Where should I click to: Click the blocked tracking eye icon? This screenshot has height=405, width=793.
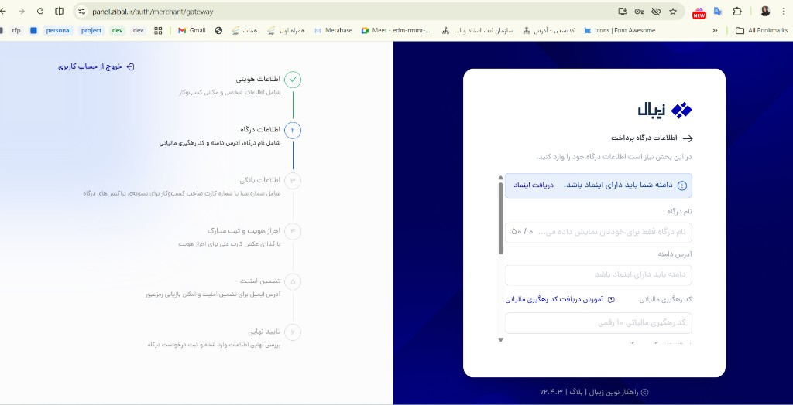coord(656,11)
